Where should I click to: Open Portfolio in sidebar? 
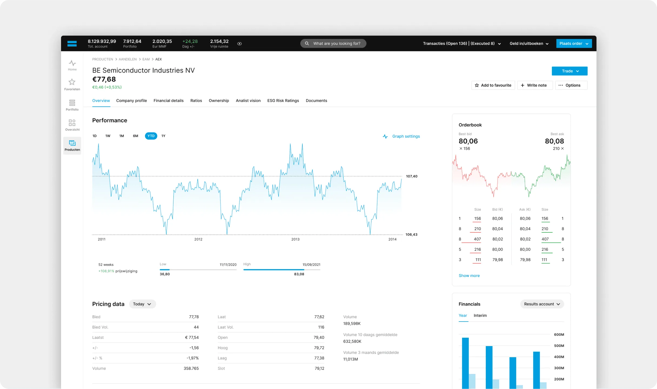click(x=72, y=105)
